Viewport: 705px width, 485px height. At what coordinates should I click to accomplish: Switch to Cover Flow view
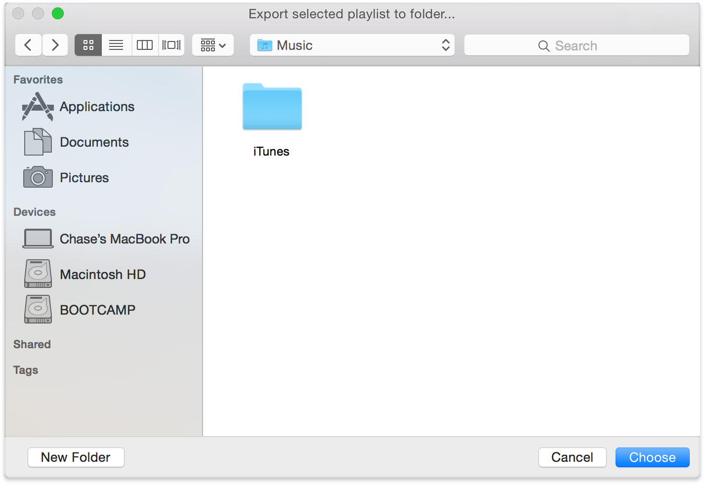tap(171, 45)
